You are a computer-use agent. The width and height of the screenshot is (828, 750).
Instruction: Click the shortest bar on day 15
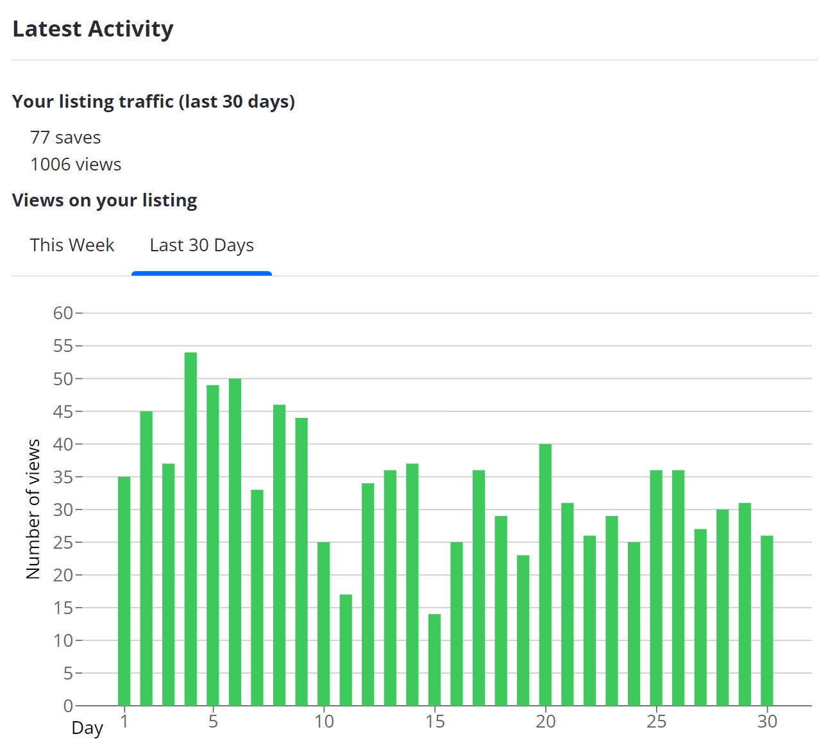434,660
